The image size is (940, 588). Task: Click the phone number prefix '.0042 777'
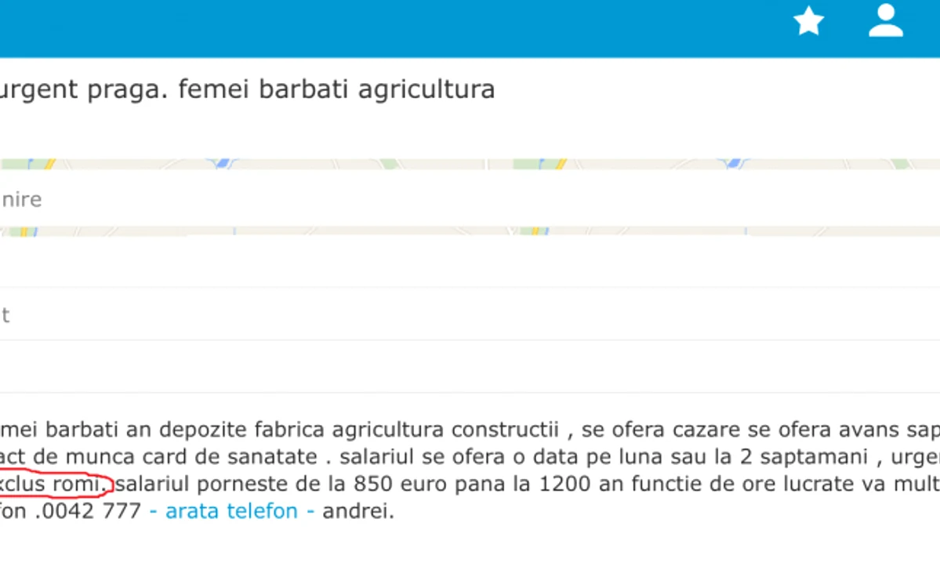[x=88, y=510]
